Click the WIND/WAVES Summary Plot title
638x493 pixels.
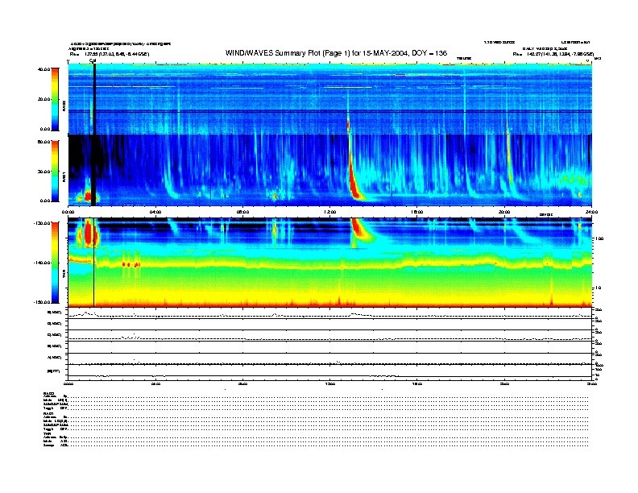tap(337, 53)
